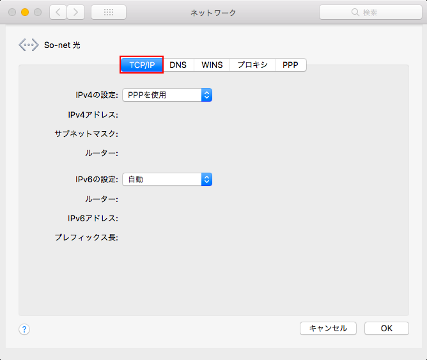The width and height of the screenshot is (427, 360).
Task: Open the WINS tab
Action: 212,65
